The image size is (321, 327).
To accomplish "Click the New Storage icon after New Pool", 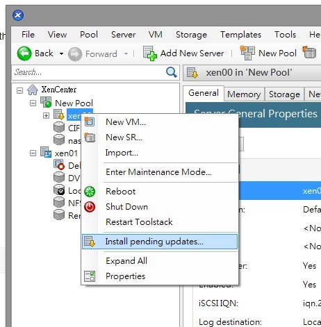I will [309, 52].
